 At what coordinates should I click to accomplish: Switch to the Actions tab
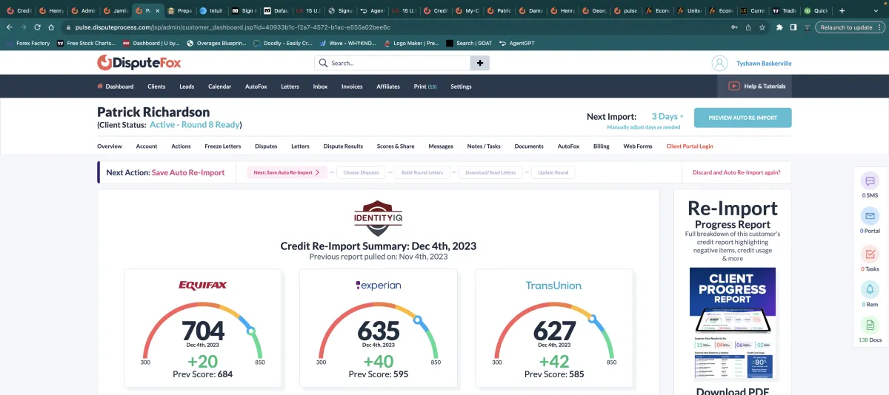pyautogui.click(x=182, y=146)
